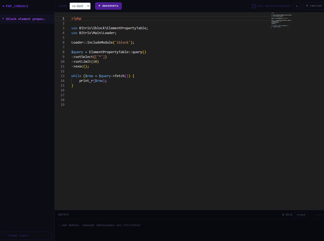Viewport: 324px width, 241px height.
Task: Select the iblock element proper… script
Action: click(25, 19)
